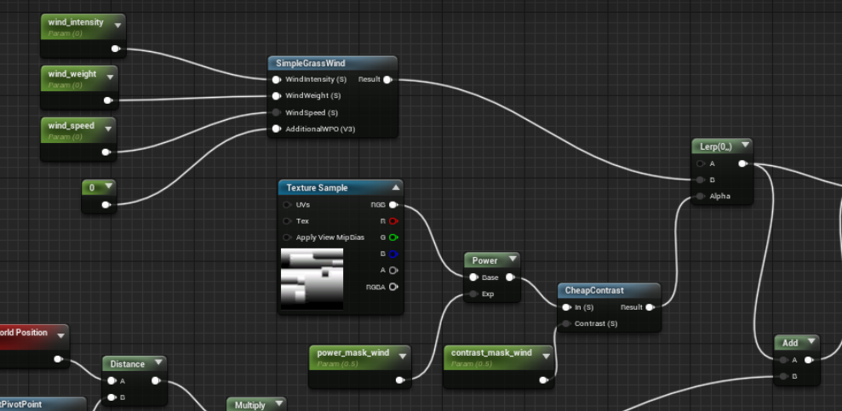This screenshot has width=842, height=411.
Task: Click the Texture Sample A output pin
Action: pyautogui.click(x=393, y=270)
